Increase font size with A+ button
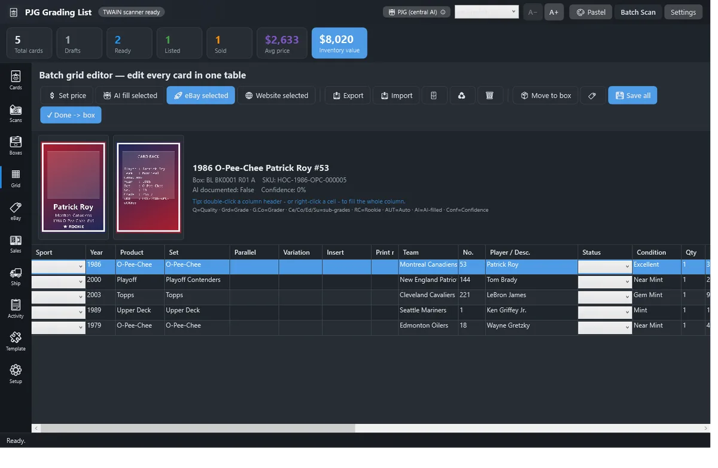 (554, 12)
